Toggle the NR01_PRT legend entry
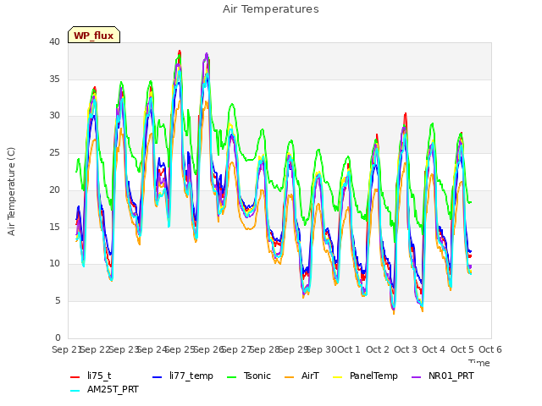Image resolution: width=542 pixels, height=406 pixels. tap(443, 376)
